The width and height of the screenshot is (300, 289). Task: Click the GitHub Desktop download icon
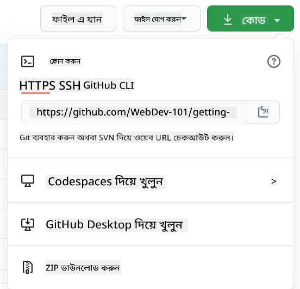click(x=28, y=224)
